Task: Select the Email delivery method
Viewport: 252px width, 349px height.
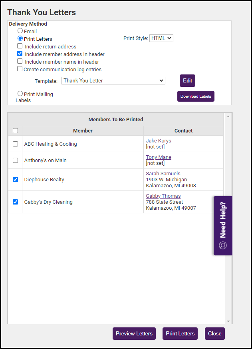Action: pyautogui.click(x=20, y=31)
